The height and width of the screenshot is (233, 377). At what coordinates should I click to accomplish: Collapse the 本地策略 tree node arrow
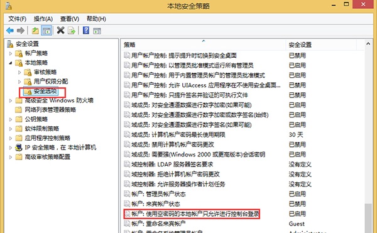10,63
